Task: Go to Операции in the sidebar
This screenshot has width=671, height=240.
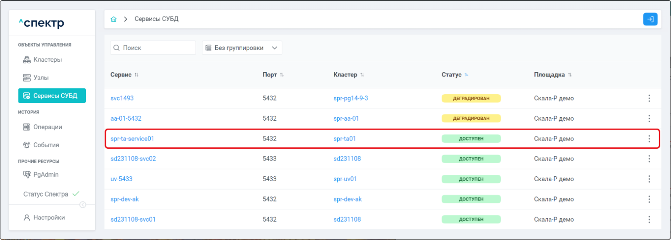Action: (47, 127)
